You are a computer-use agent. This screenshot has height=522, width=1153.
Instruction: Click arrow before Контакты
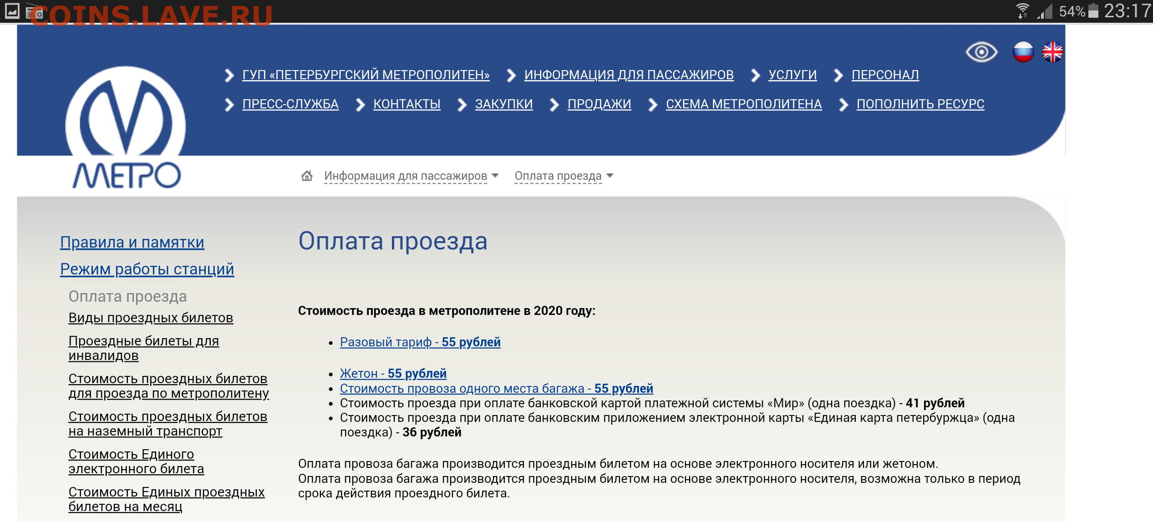pyautogui.click(x=360, y=105)
